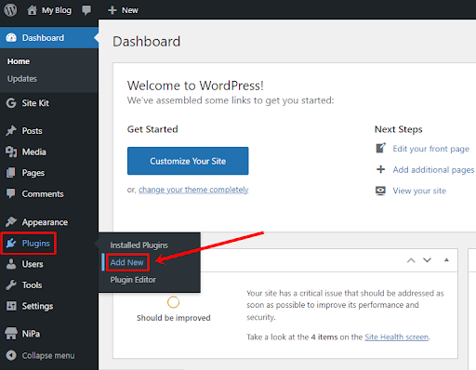Open the Media menu label

(x=33, y=152)
